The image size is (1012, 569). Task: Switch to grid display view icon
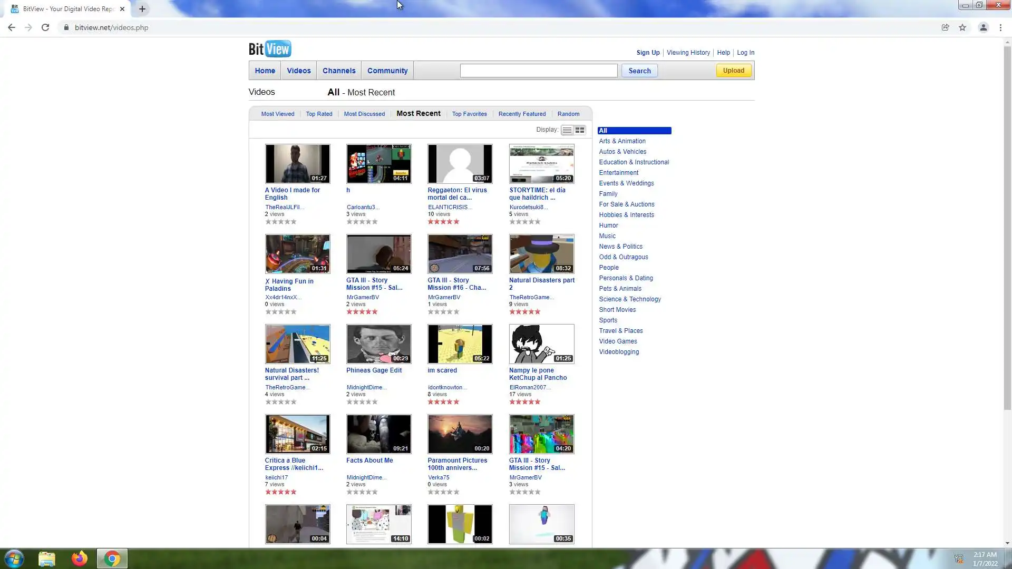[x=580, y=130]
